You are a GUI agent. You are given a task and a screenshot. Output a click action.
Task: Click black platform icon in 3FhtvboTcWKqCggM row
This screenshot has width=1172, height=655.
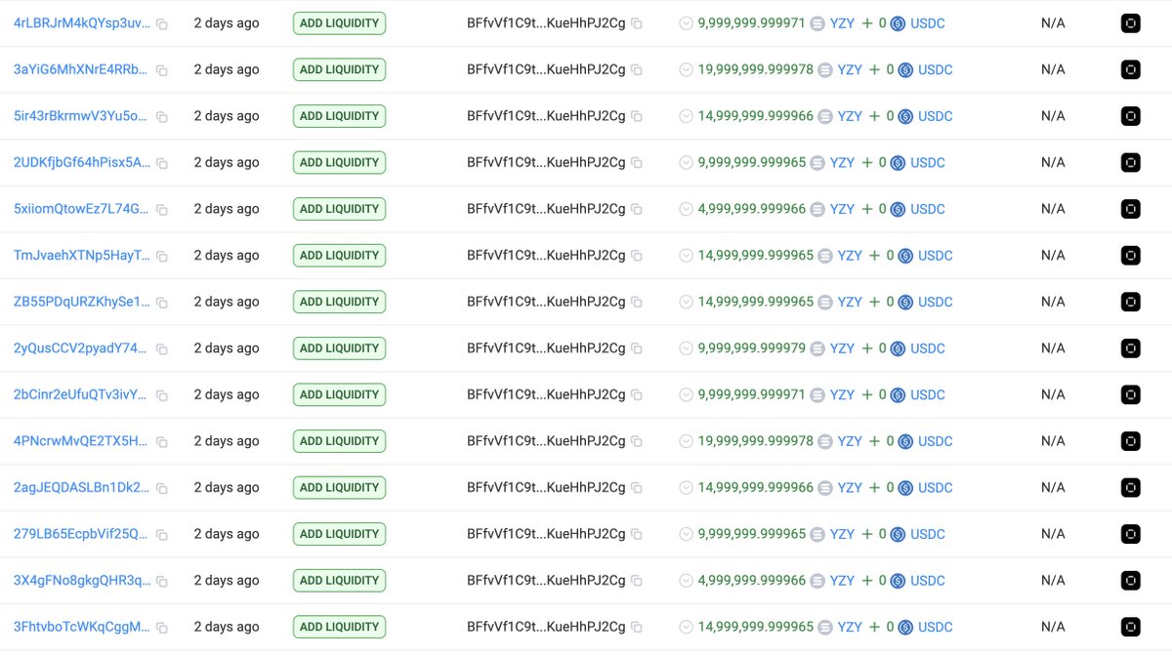point(1131,627)
